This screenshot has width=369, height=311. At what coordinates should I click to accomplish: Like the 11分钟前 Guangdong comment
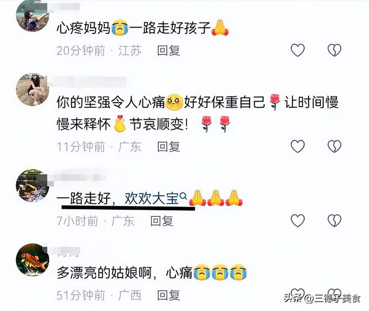point(298,146)
